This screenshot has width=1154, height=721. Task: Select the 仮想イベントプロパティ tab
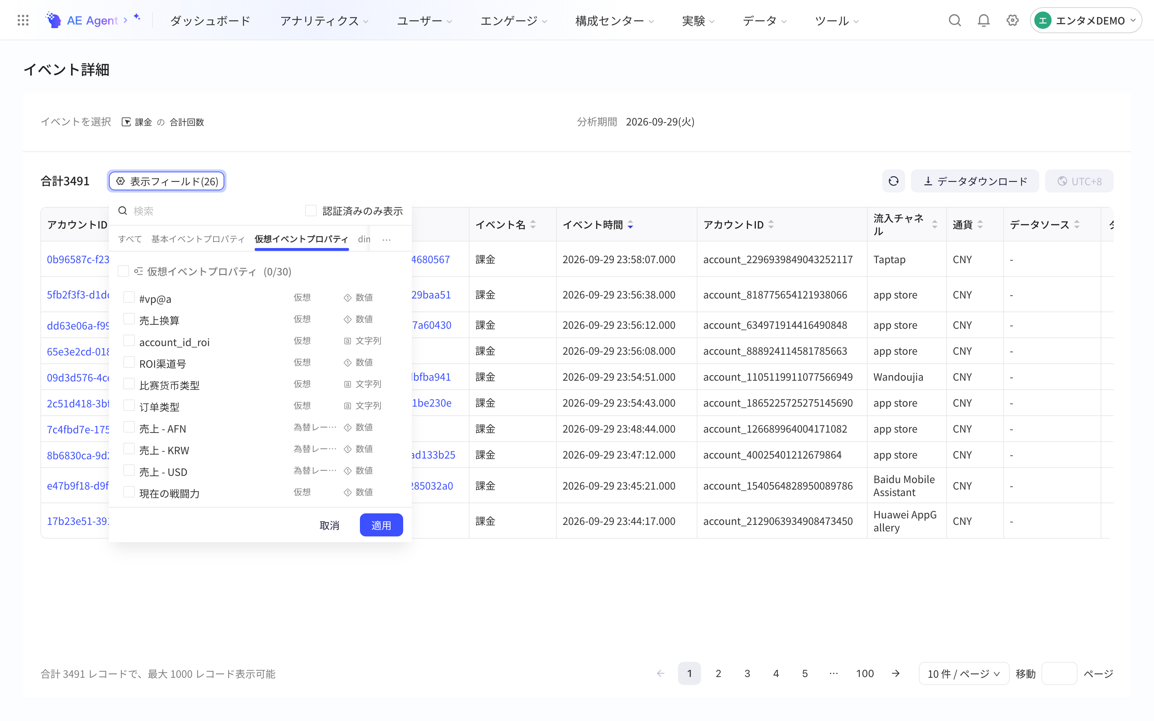point(301,239)
